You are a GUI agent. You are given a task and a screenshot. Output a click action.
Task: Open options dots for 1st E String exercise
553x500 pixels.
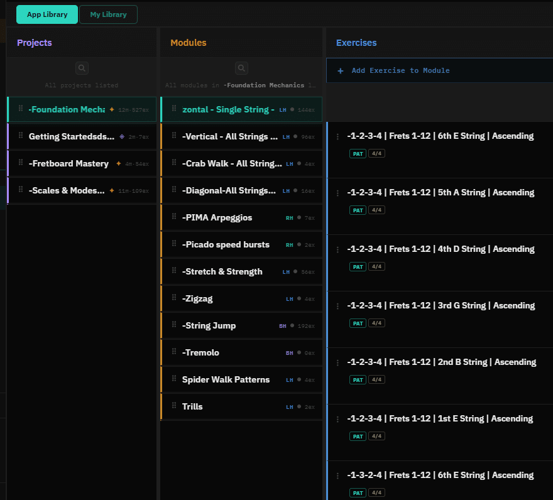pos(337,419)
